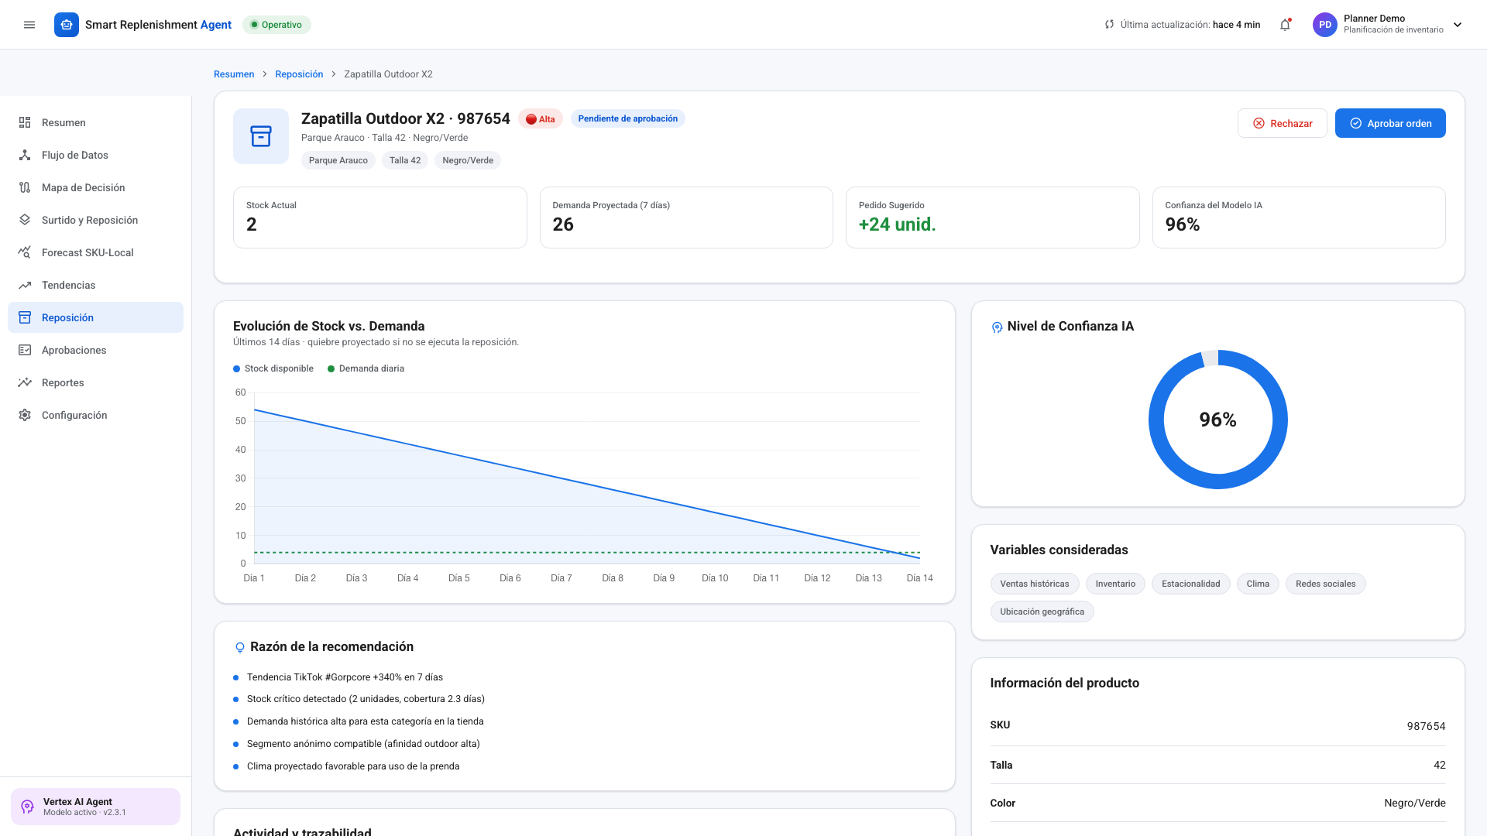Viewport: 1487px width, 836px height.
Task: Toggle Stock disponible legend series
Action: 273,368
